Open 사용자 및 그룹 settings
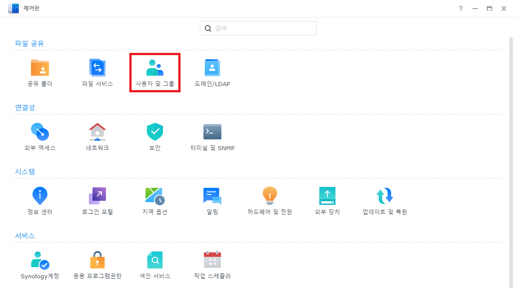Viewport: 516px width, 290px height. [155, 68]
